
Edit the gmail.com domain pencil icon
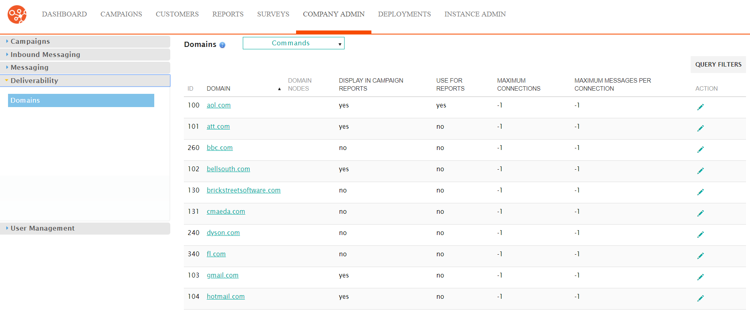[x=700, y=277]
